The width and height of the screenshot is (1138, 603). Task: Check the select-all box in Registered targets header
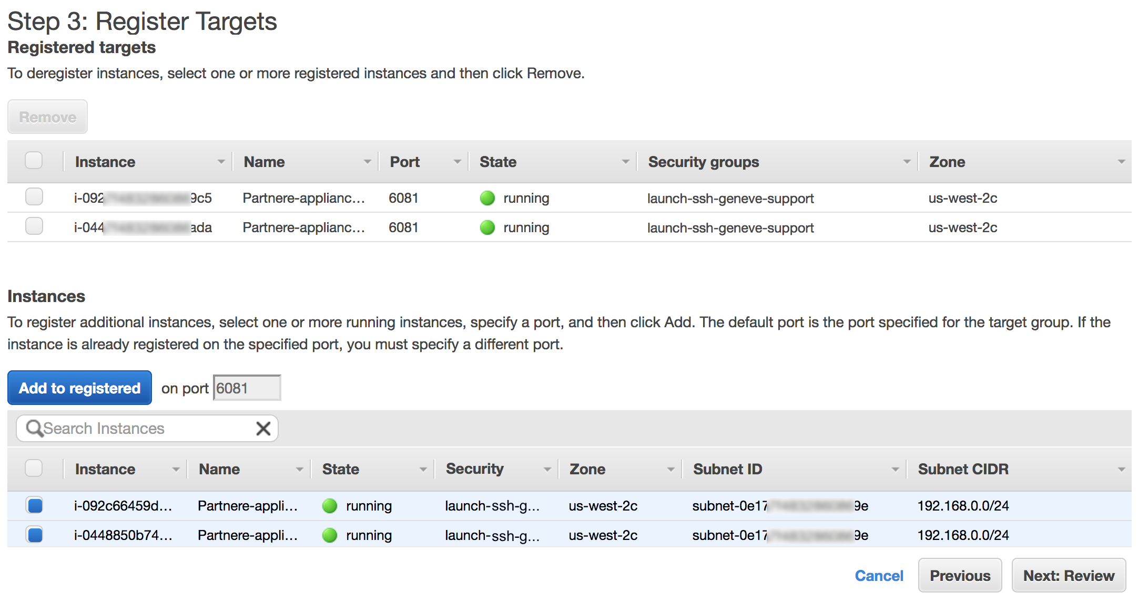click(x=34, y=161)
